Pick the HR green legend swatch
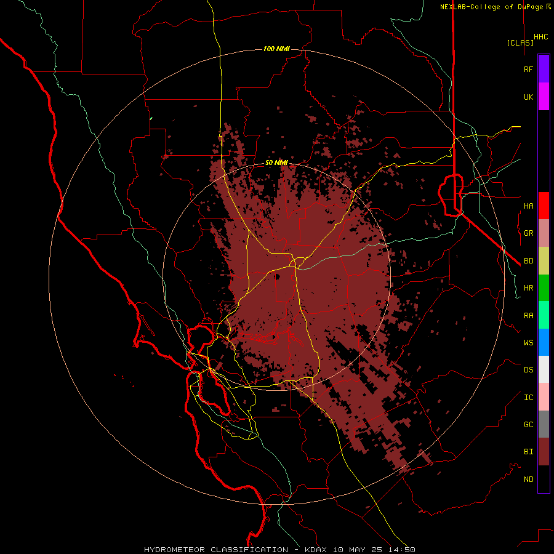Image resolution: width=554 pixels, height=554 pixels. coord(544,288)
